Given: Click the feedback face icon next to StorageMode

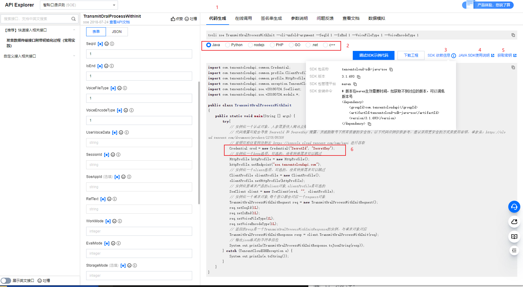Looking at the screenshot, I should [129, 265].
